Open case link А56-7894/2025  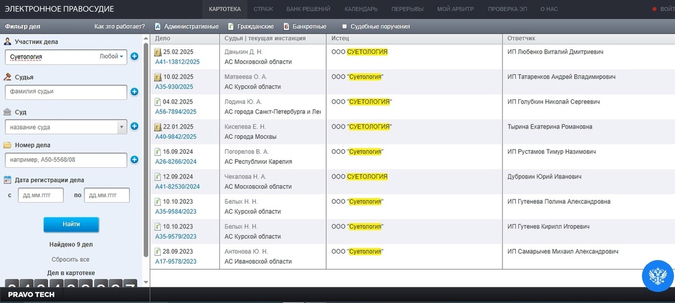(175, 112)
